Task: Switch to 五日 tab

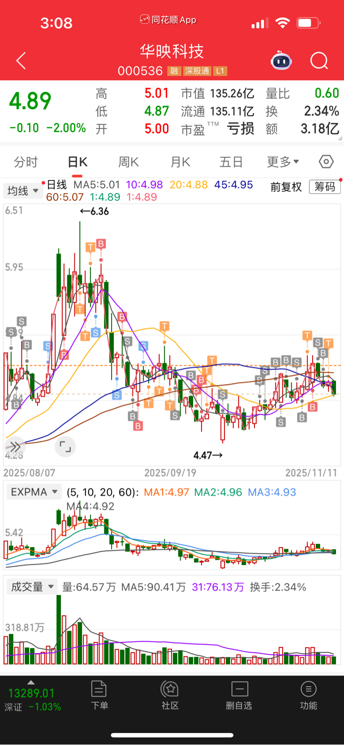Action: [231, 162]
